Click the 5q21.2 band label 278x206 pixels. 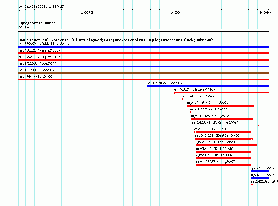tap(24, 27)
